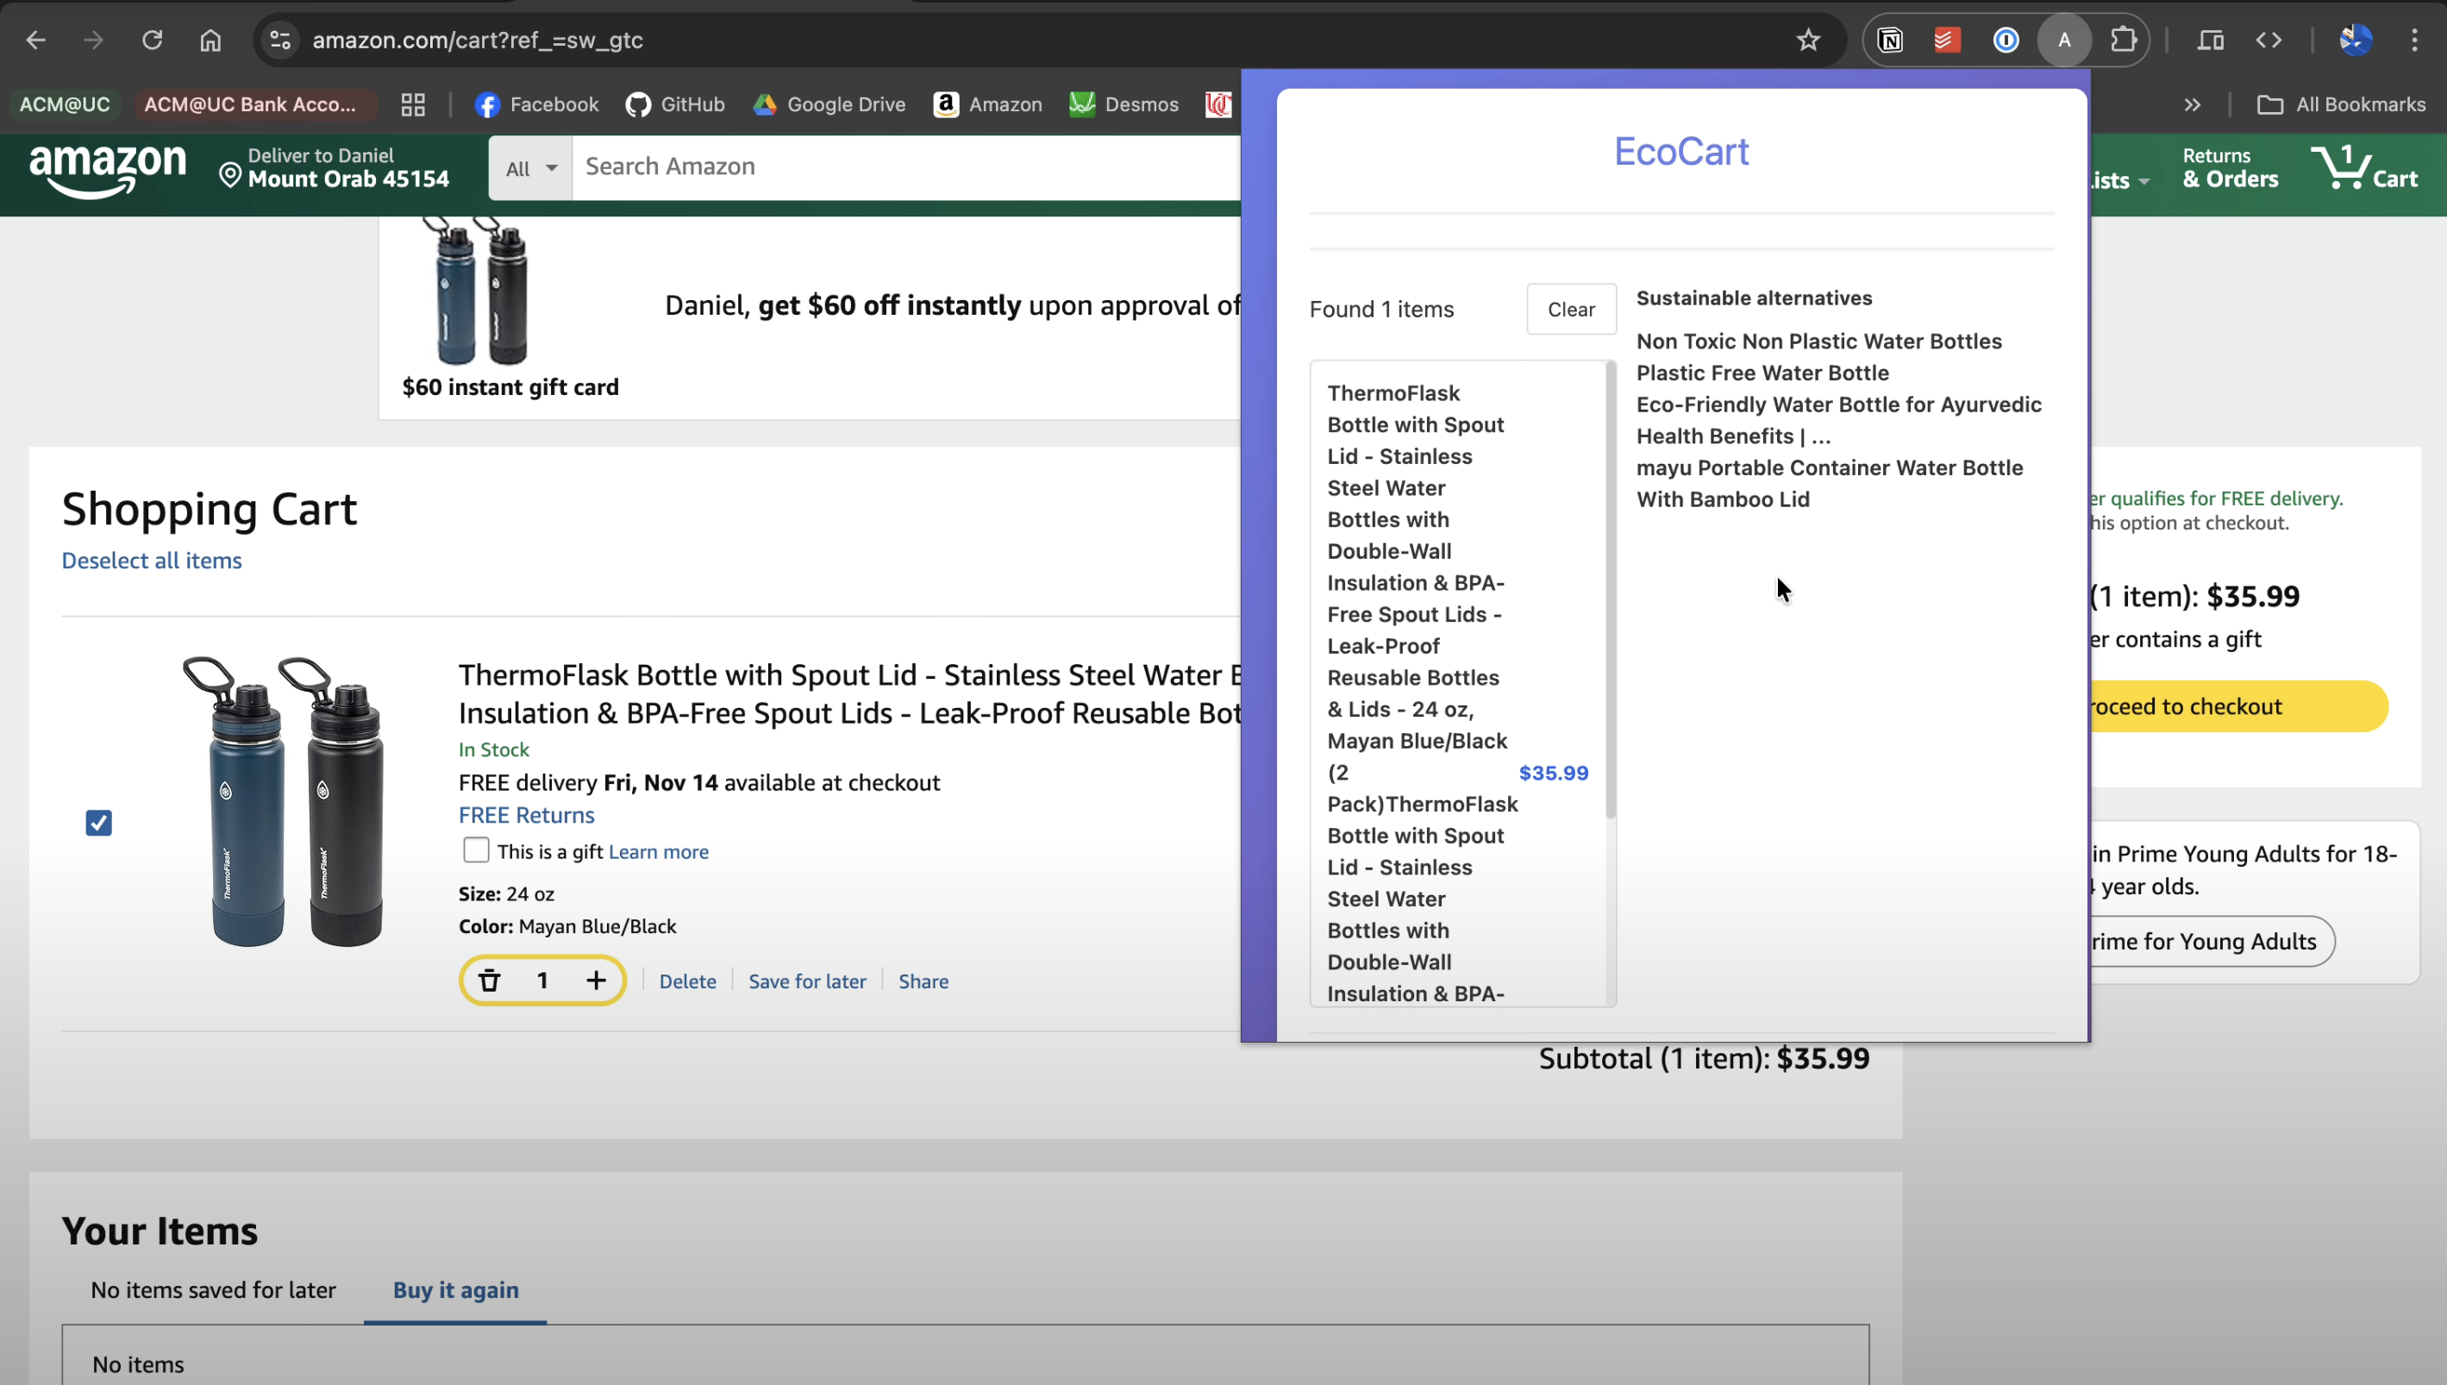Viewport: 2447px width, 1385px height.
Task: Switch to the 'Buy it again' tab
Action: point(455,1291)
